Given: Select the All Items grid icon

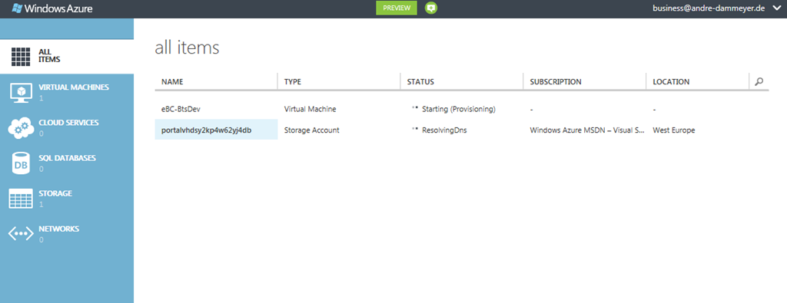Looking at the screenshot, I should click(21, 57).
